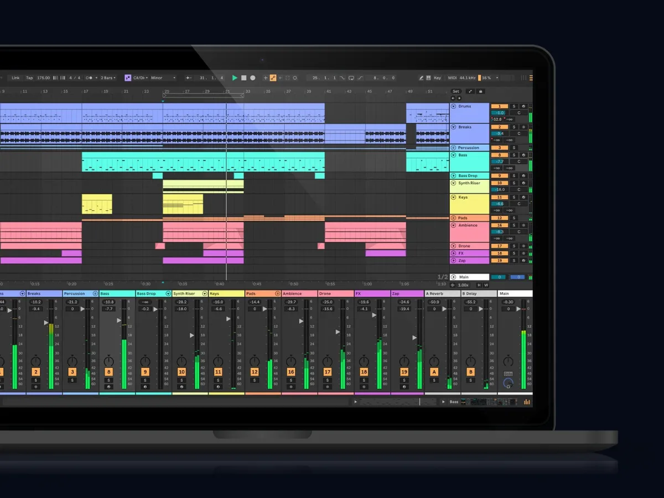
Task: Collapse the Ambience track header
Action: tap(454, 226)
